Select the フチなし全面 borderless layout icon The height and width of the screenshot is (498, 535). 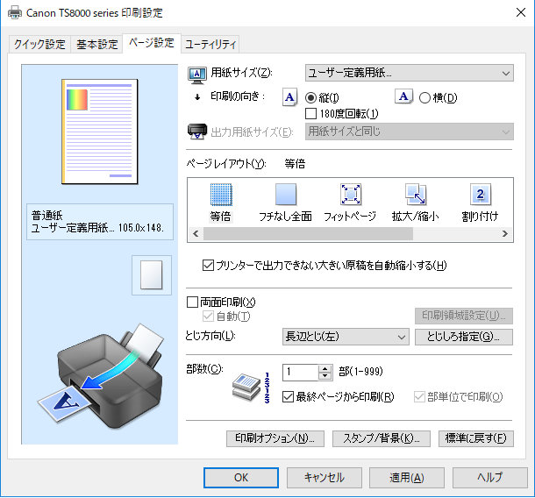click(286, 195)
